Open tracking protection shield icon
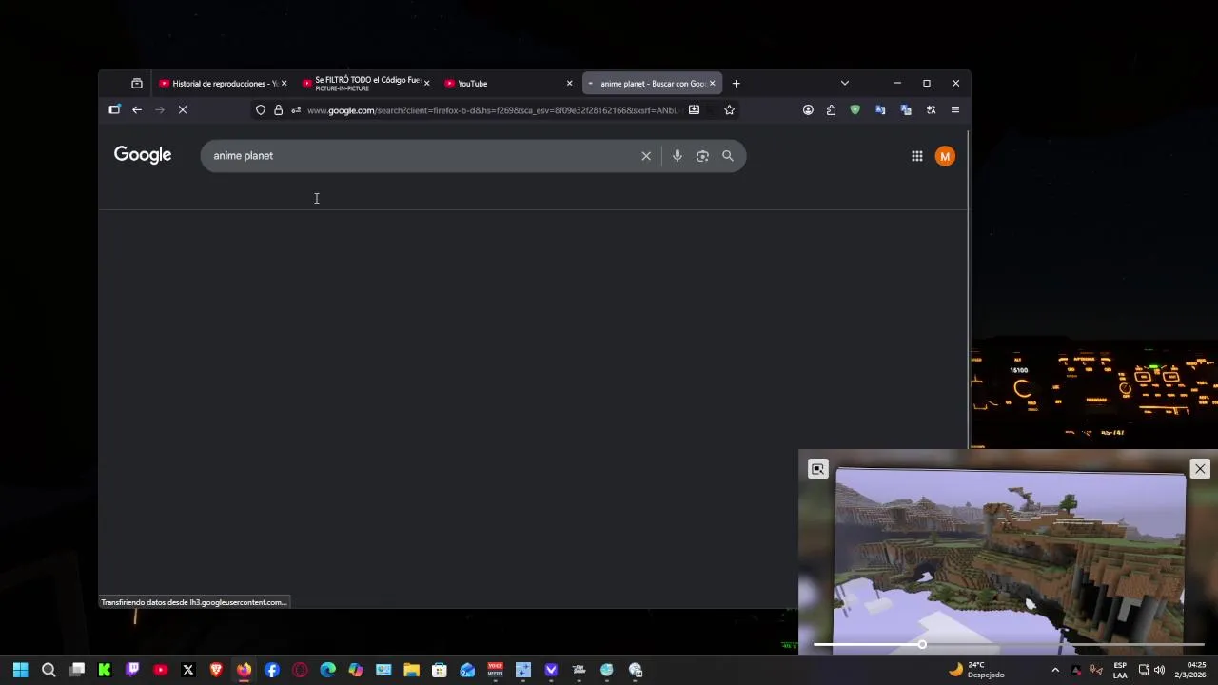 (x=261, y=110)
